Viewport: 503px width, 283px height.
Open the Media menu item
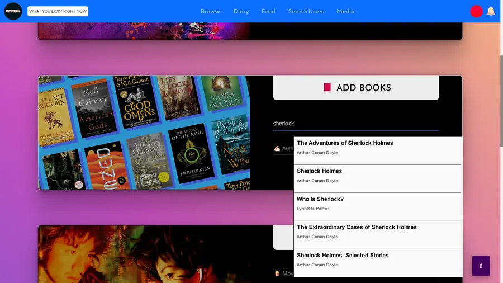[345, 12]
